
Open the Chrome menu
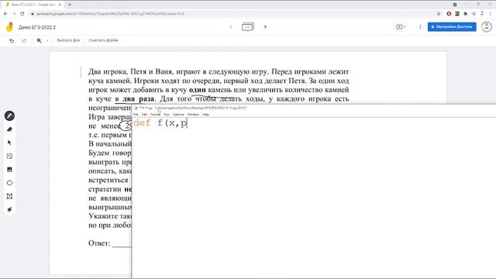(491, 14)
